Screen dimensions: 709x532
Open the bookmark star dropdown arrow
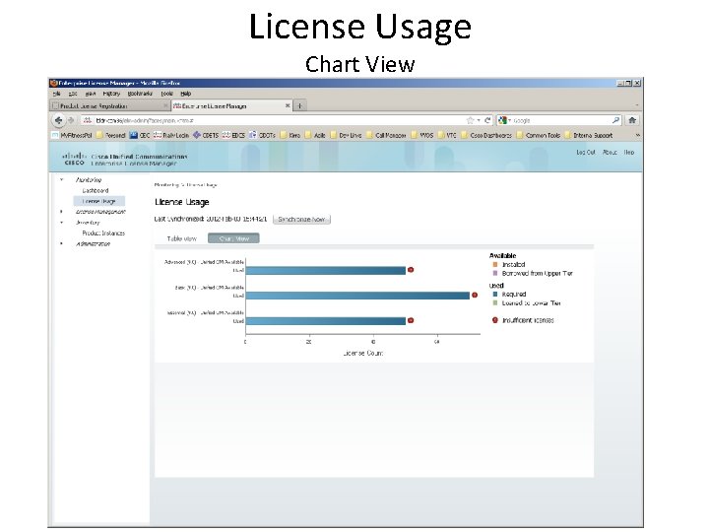(x=479, y=120)
